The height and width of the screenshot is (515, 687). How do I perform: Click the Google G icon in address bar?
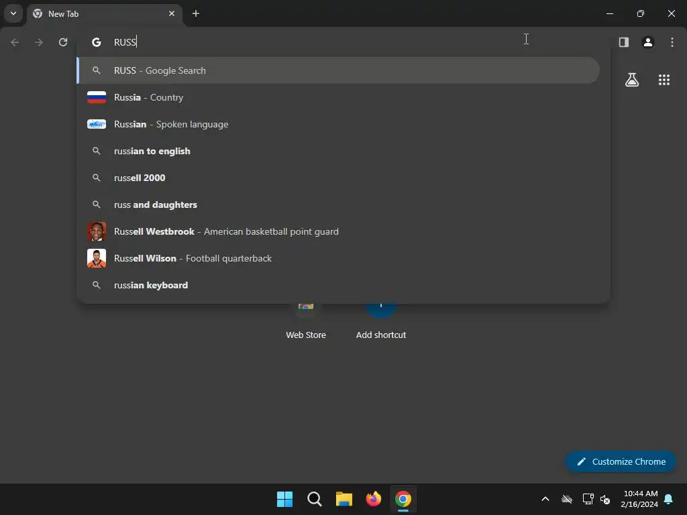[97, 42]
